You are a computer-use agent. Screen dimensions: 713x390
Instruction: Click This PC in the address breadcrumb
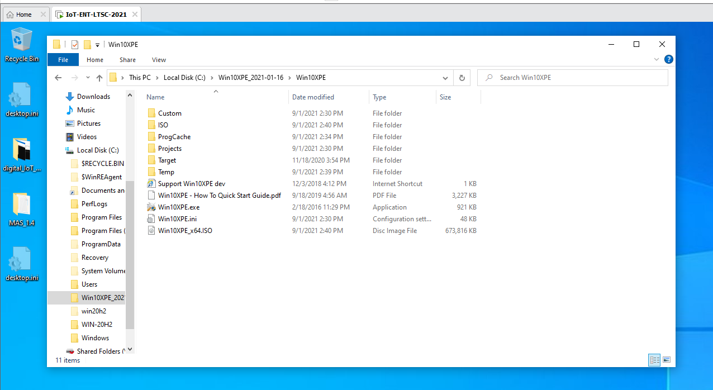139,78
